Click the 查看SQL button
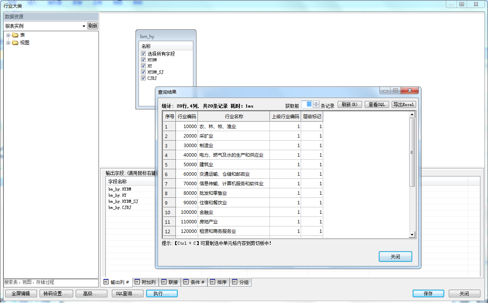This screenshot has height=303, width=488. 377,104
